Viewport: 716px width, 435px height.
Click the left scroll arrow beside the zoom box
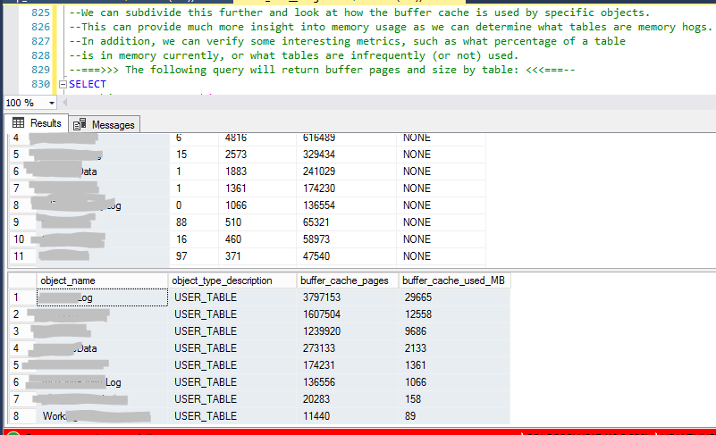64,103
